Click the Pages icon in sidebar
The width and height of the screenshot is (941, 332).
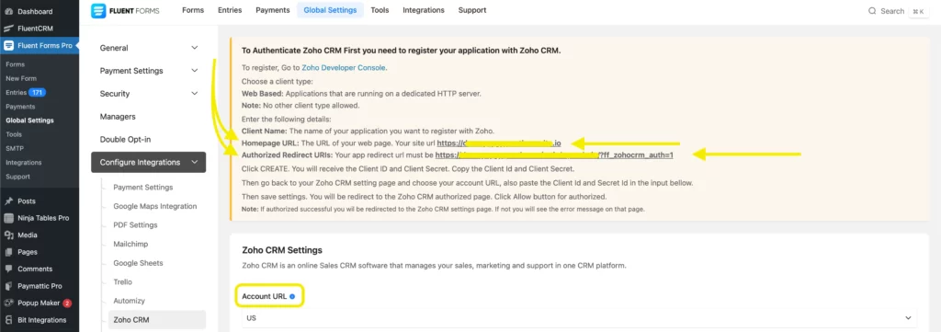[x=9, y=252]
